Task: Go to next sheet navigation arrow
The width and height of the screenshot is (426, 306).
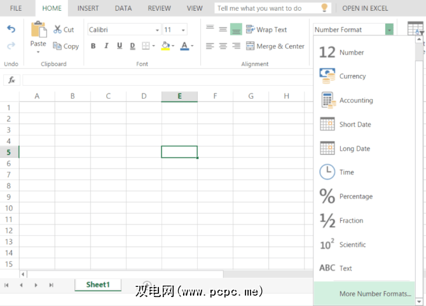Action: click(36, 285)
